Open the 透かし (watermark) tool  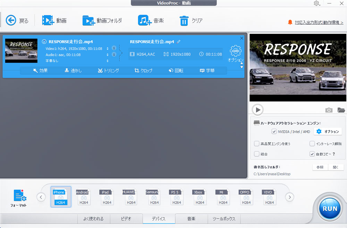[73, 70]
